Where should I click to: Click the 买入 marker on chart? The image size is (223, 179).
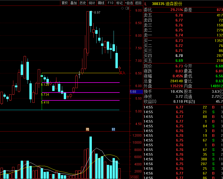[122, 73]
